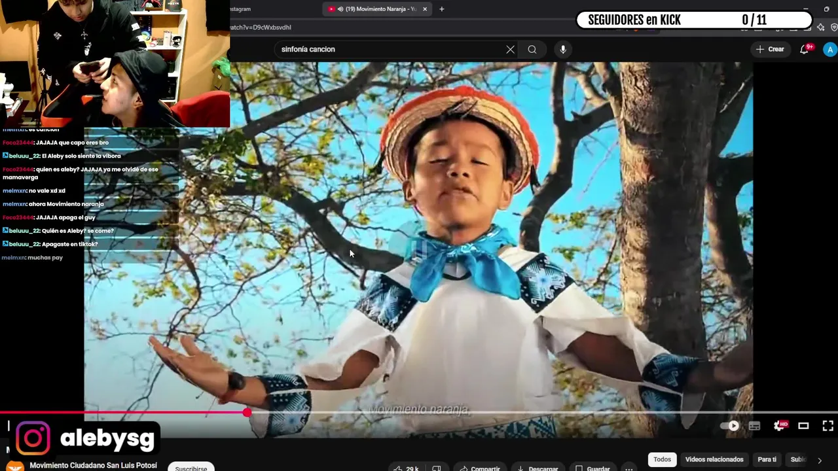Clear the YouTube search box with X
Screen dimensions: 838x471
510,49
